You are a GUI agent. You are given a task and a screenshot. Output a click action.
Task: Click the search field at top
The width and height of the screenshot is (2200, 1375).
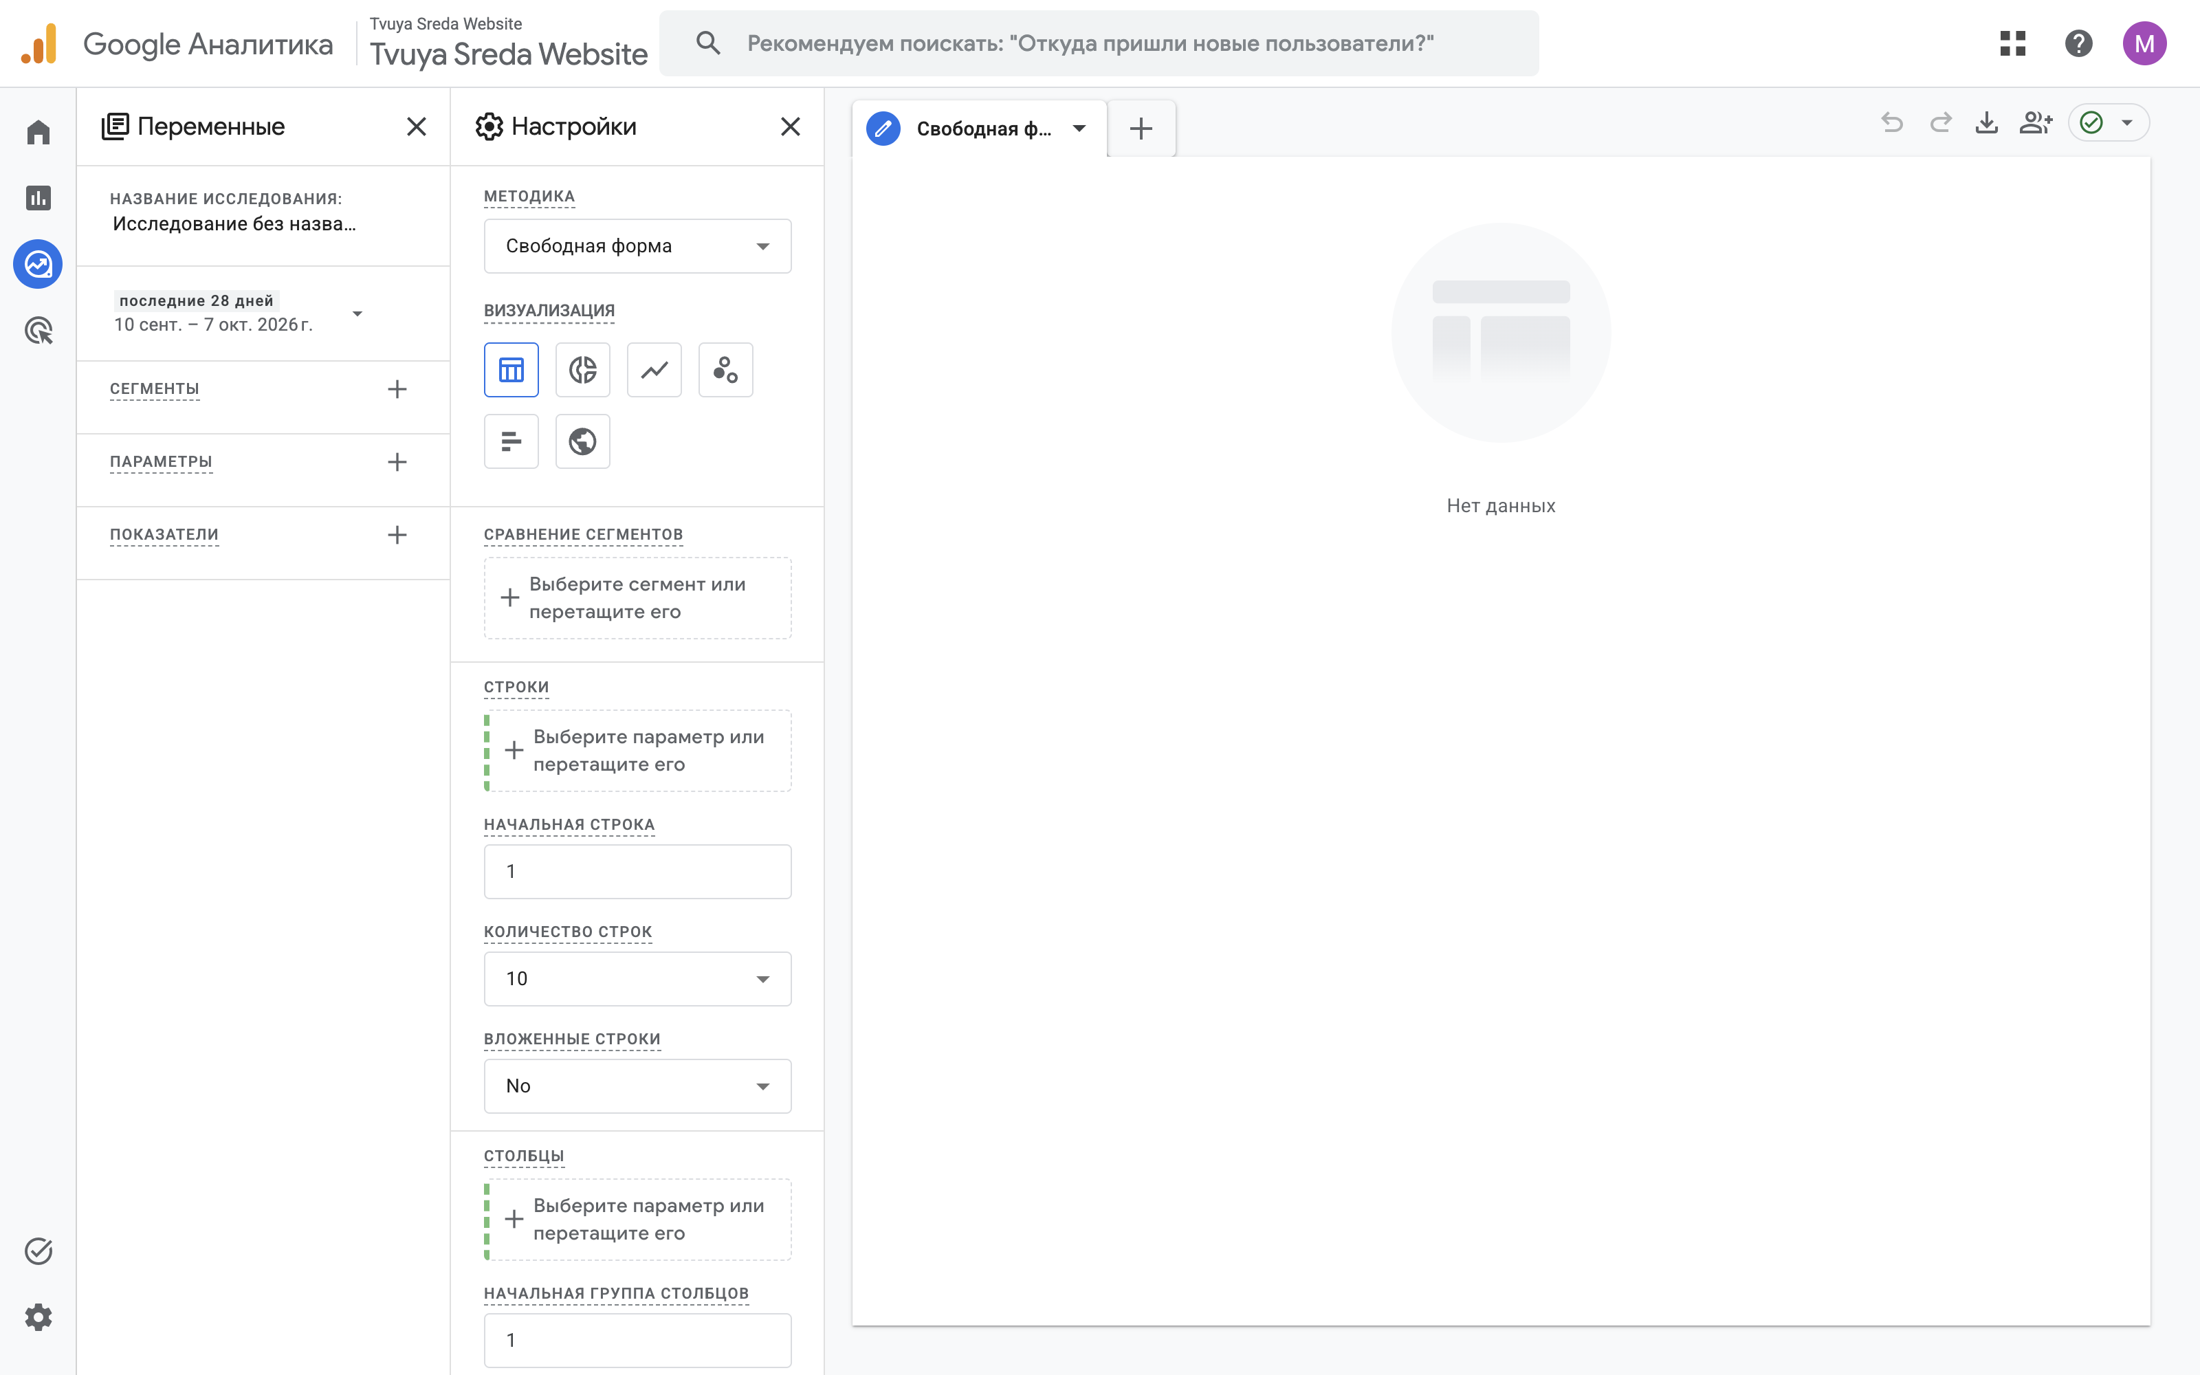(x=1098, y=43)
